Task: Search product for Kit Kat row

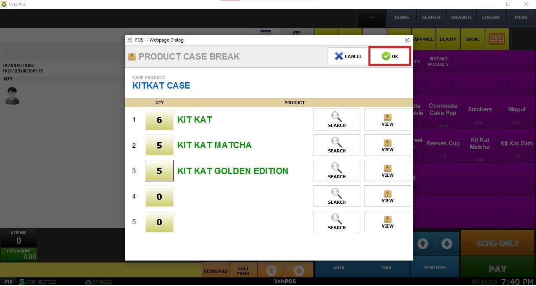Action: point(337,119)
